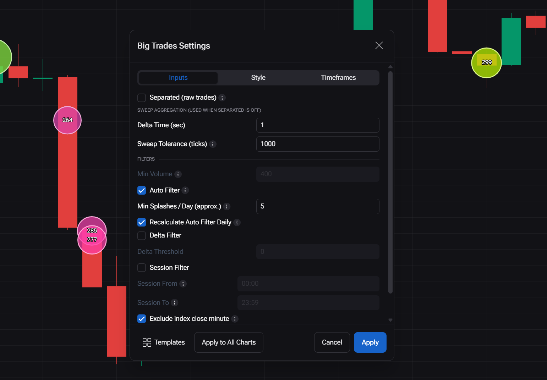Viewport: 547px width, 380px height.
Task: Click the Cancel button
Action: tap(332, 342)
